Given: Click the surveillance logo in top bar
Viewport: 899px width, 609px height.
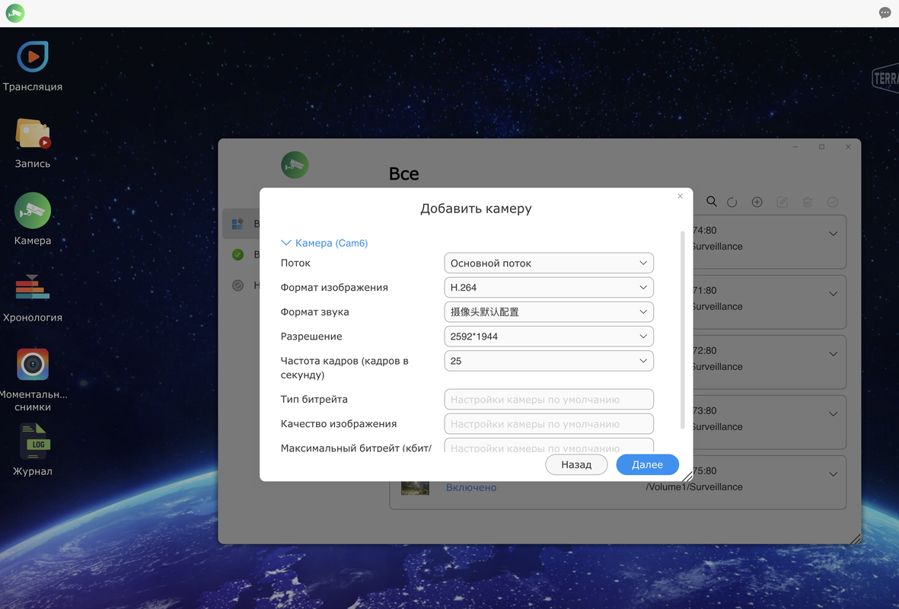Looking at the screenshot, I should click(15, 13).
